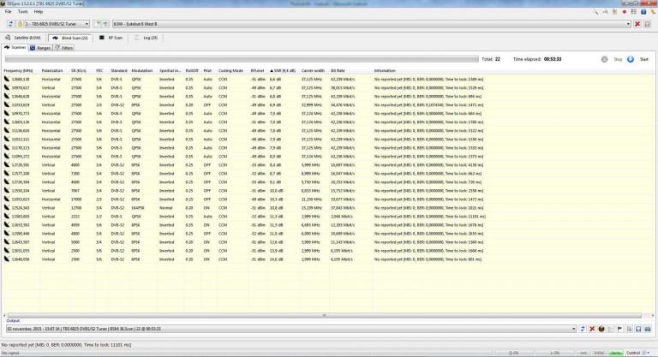
Task: Click the globe icon in Output toolbar
Action: pyautogui.click(x=601, y=328)
